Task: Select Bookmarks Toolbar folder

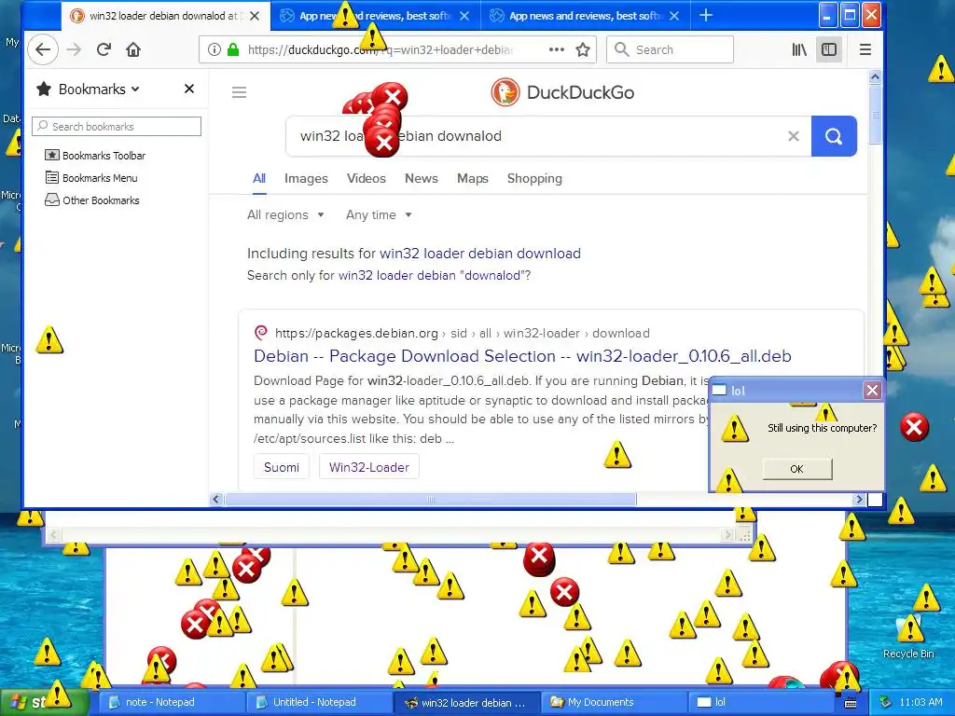Action: (95, 156)
